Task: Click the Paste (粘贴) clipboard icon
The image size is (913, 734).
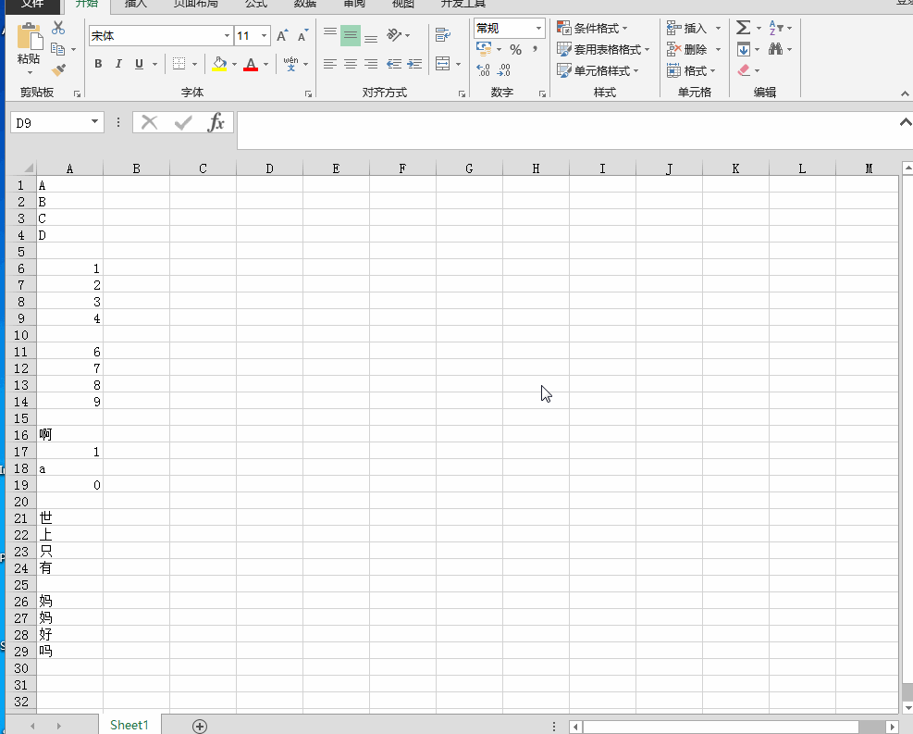Action: click(29, 36)
